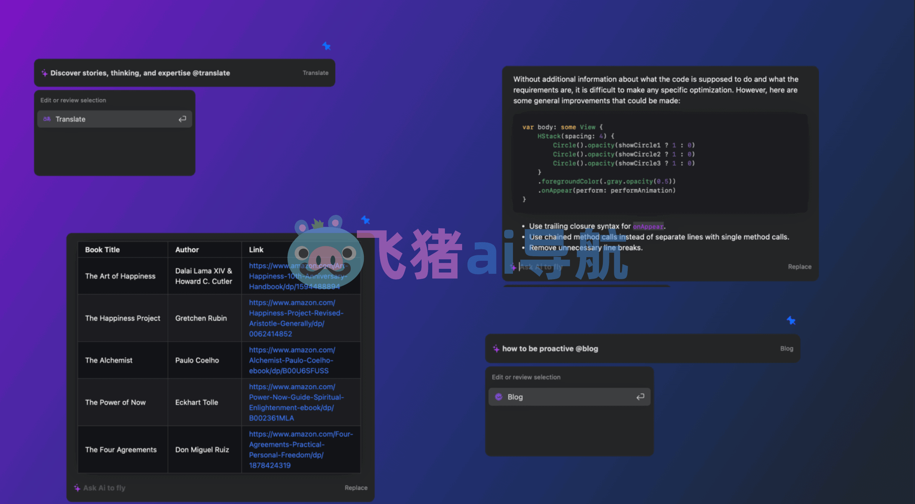Click the 'Use chained method calls' bullet
The height and width of the screenshot is (504, 915).
pyautogui.click(x=659, y=237)
